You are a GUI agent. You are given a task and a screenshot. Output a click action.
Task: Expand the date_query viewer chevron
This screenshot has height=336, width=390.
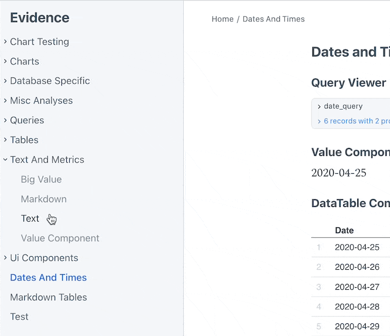319,107
